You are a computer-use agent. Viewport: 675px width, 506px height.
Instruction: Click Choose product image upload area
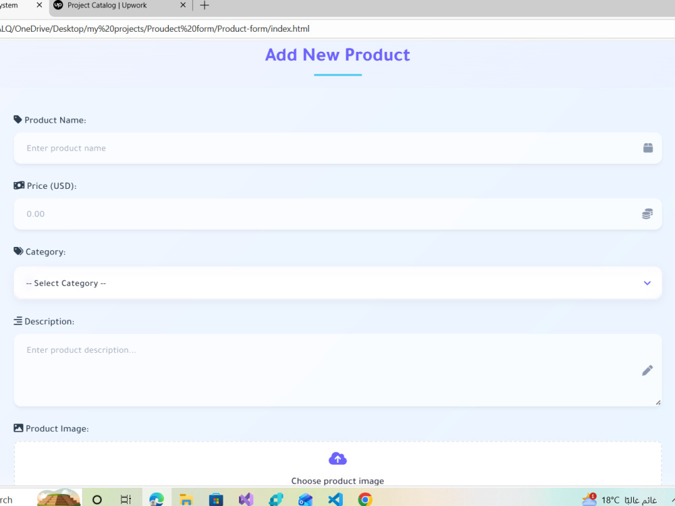click(337, 465)
